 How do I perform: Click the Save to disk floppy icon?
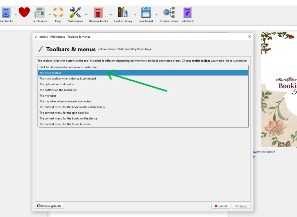point(146,12)
